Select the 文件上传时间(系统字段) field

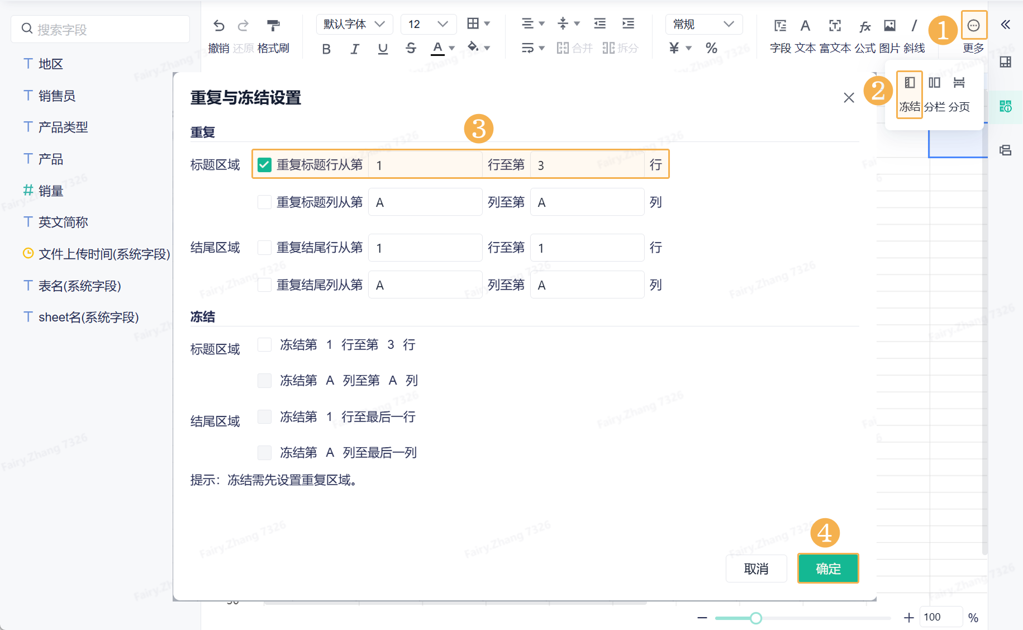96,254
